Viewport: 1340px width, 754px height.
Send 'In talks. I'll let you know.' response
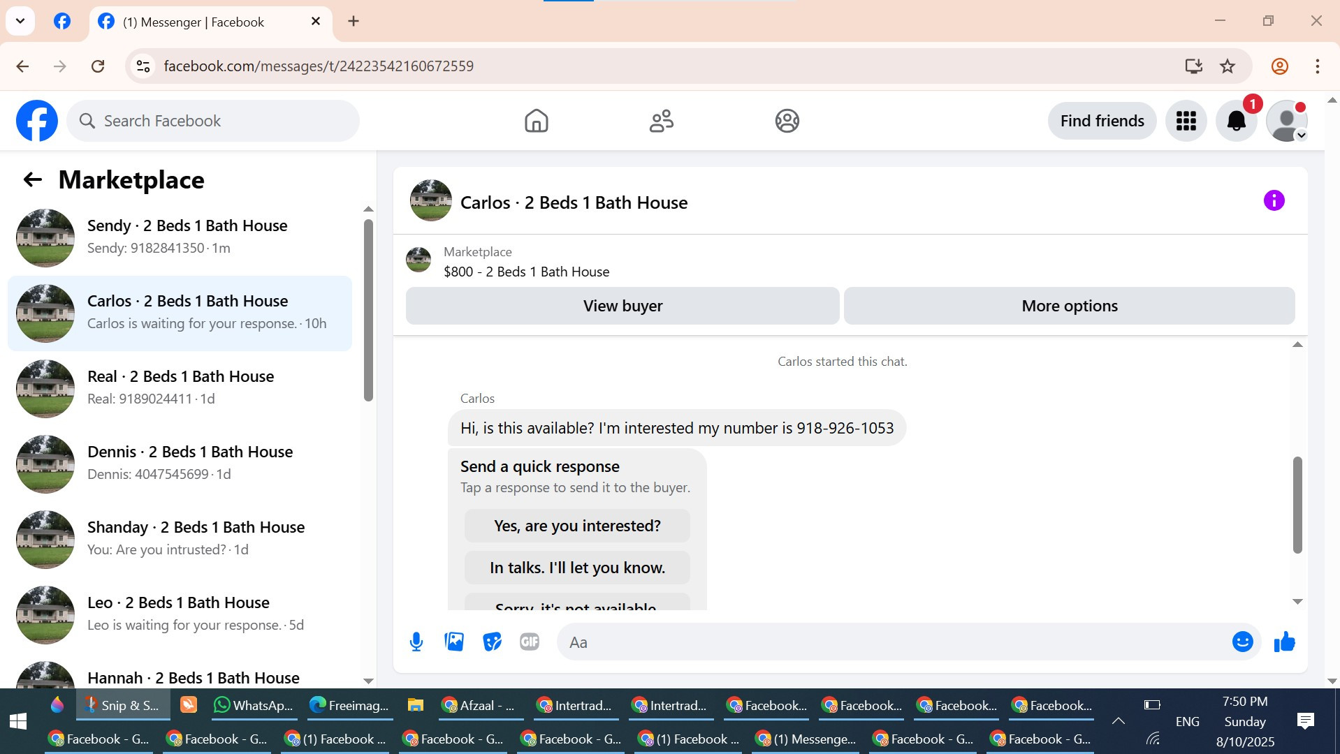click(577, 568)
